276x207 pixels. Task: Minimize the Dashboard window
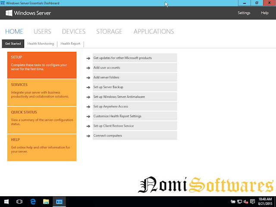pyautogui.click(x=245, y=3)
